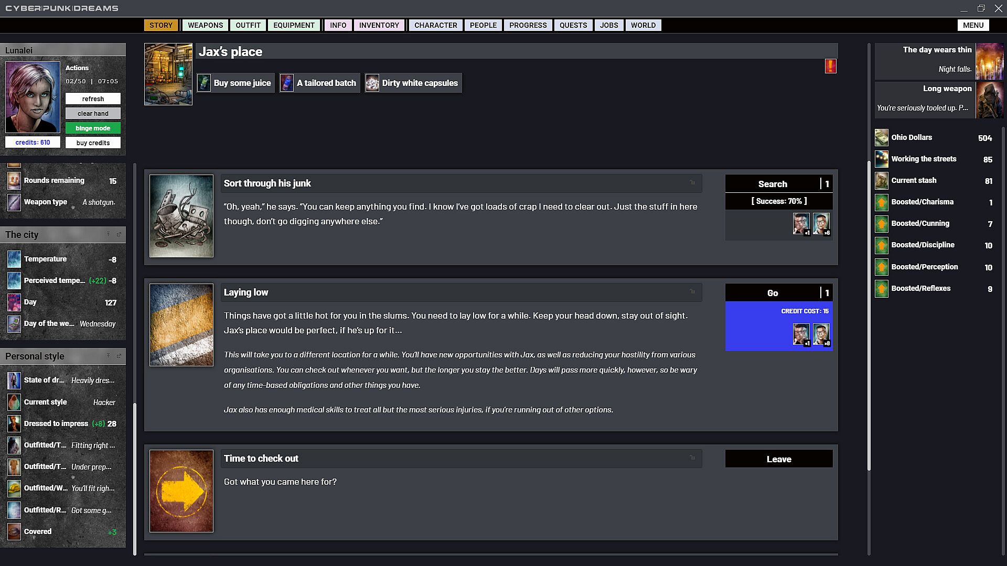
Task: Switch to the INVENTORY tab
Action: pyautogui.click(x=379, y=25)
